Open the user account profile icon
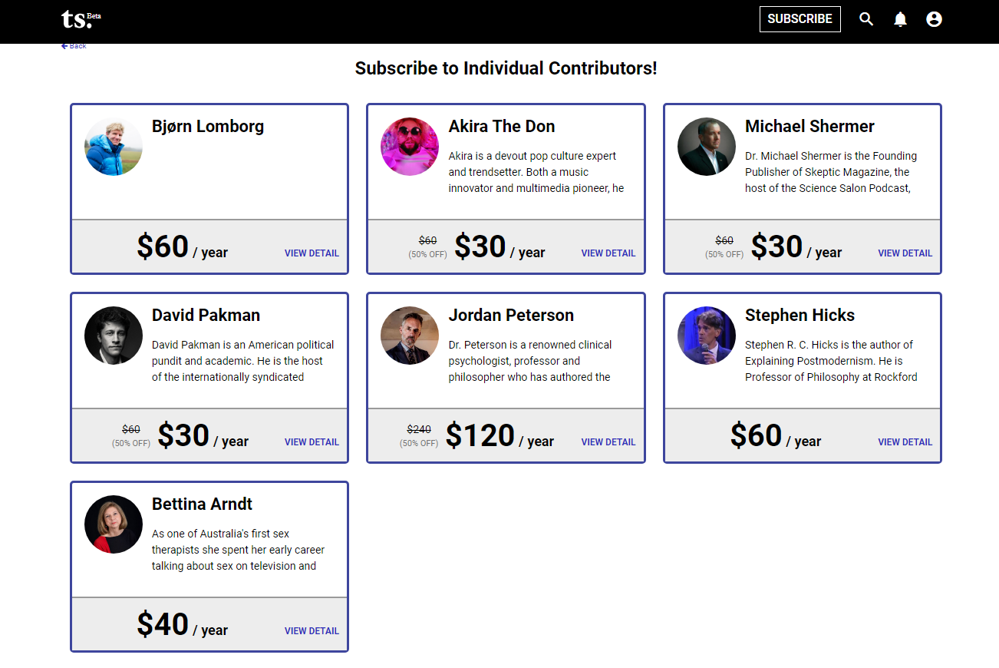This screenshot has height=668, width=999. (x=934, y=19)
